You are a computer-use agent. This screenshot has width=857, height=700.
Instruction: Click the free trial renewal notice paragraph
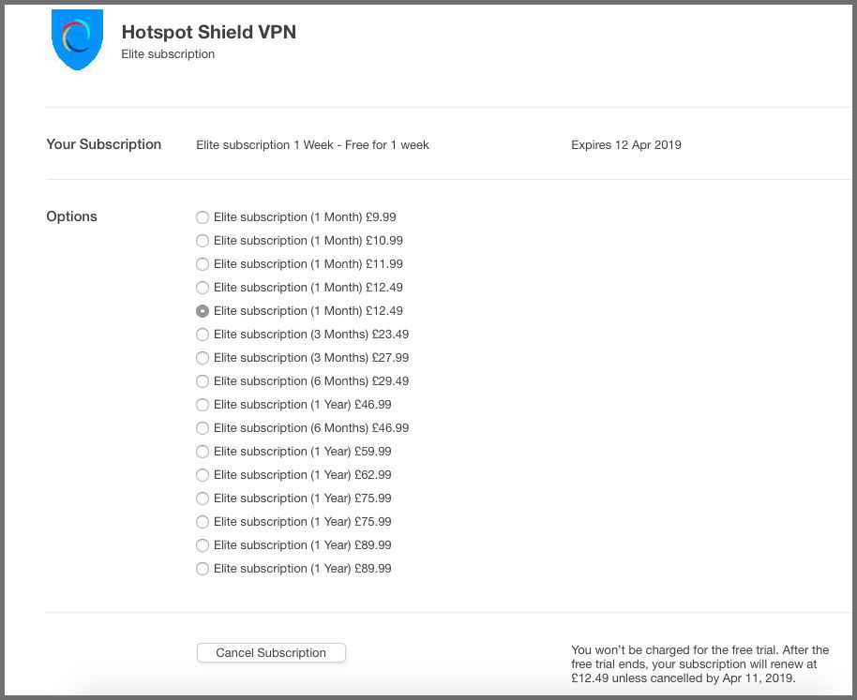point(700,664)
